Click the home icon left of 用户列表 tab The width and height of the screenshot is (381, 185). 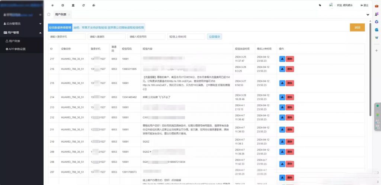coord(49,14)
